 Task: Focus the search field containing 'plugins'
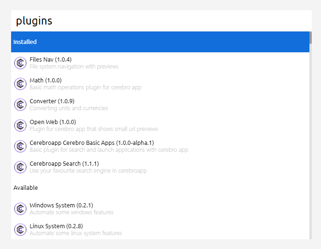161,21
